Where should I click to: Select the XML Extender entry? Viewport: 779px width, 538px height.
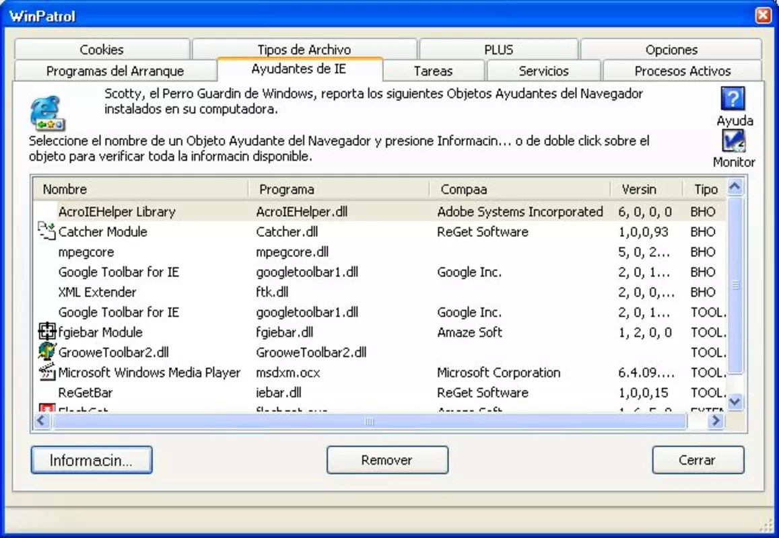pos(97,292)
